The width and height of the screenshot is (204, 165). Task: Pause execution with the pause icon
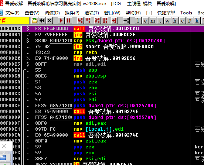(x=68, y=21)
